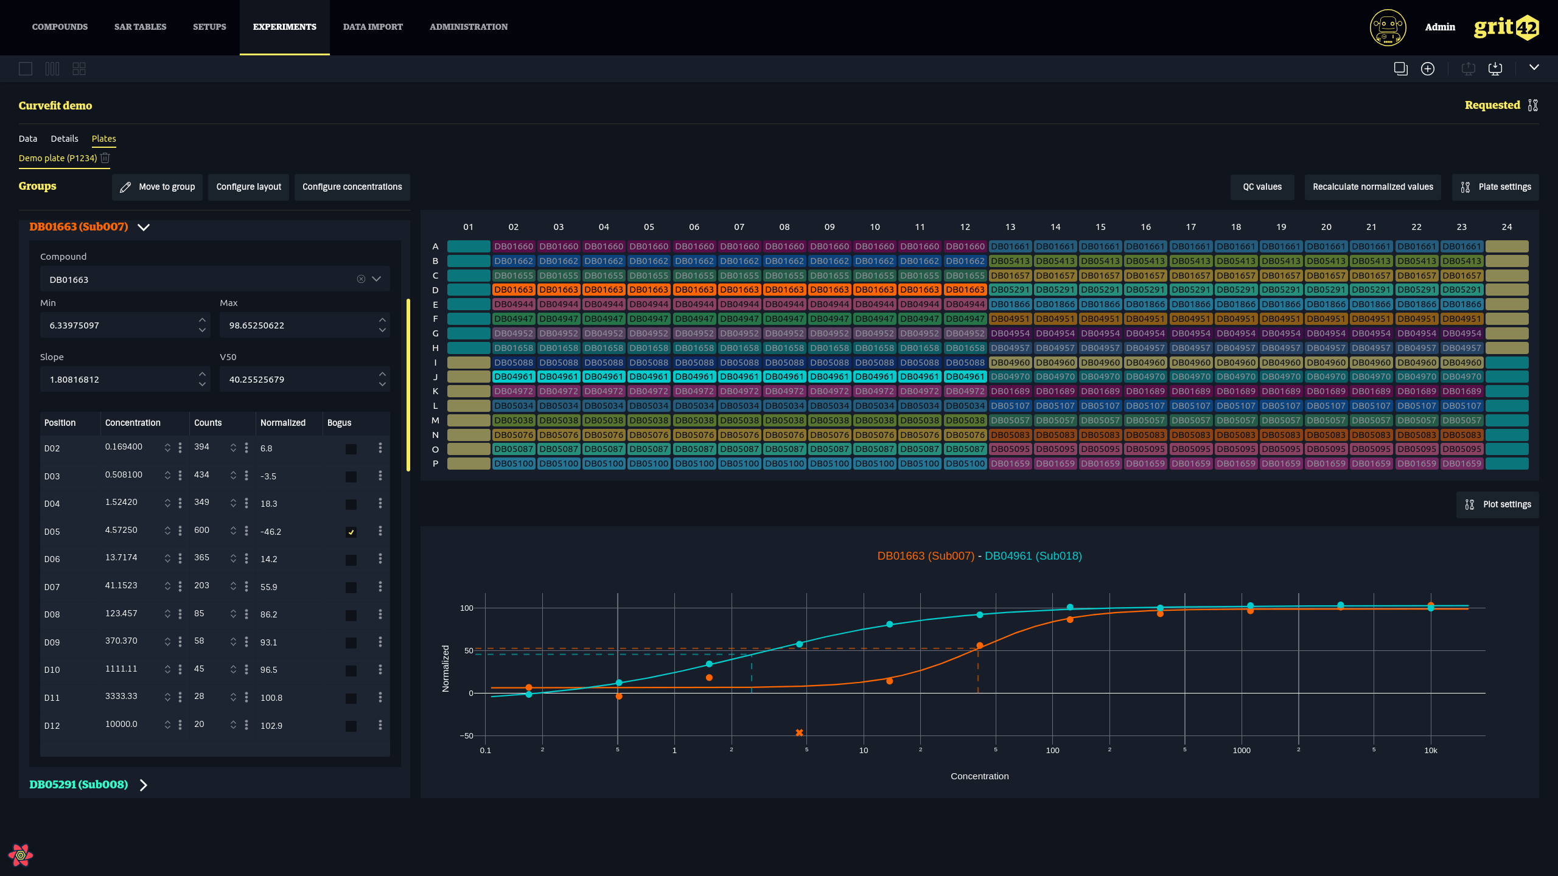Viewport: 1558px width, 876px height.
Task: Collapse the DB01663 (Sub007) group
Action: 144,227
